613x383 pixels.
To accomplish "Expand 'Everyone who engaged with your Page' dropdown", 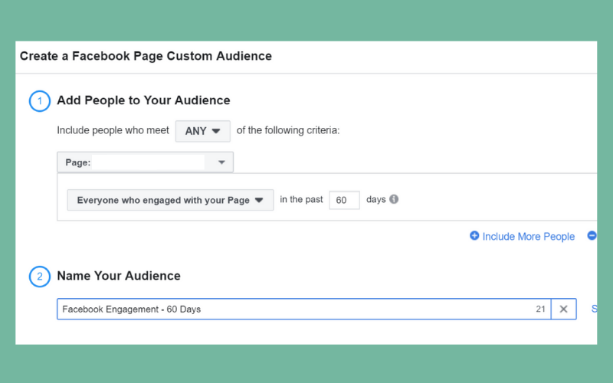I will (170, 200).
